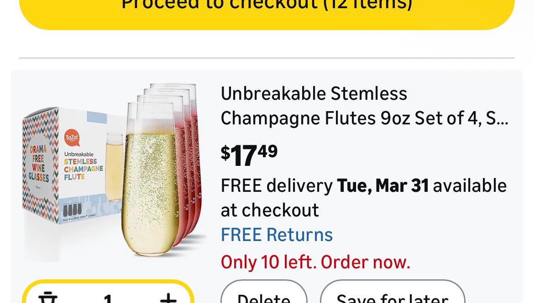Screen dimensions: 534x303
Task: Increase quantity with the plus icon
Action: tap(168, 298)
